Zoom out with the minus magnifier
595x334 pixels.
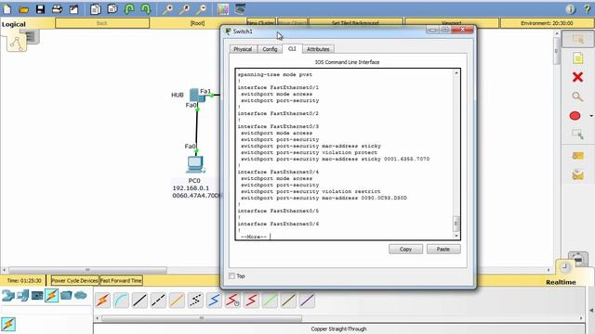click(202, 9)
